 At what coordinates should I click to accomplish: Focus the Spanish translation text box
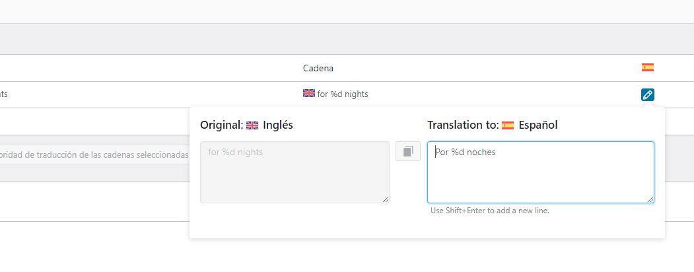[540, 175]
